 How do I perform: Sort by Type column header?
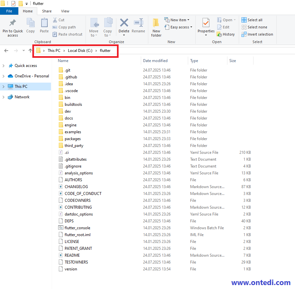pos(194,61)
